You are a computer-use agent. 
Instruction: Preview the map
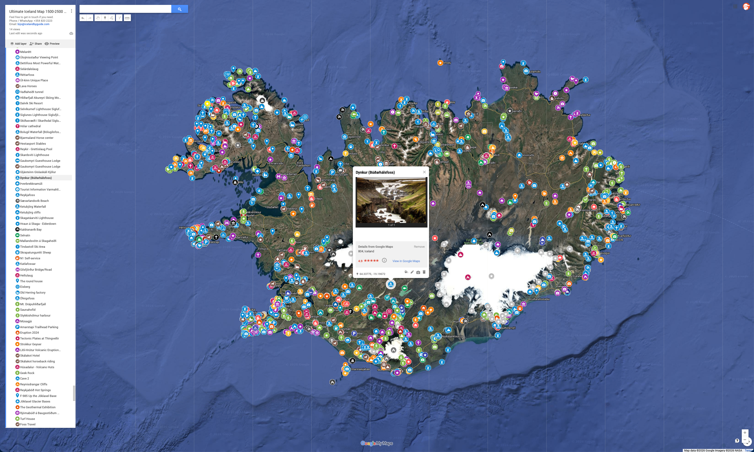pyautogui.click(x=52, y=44)
